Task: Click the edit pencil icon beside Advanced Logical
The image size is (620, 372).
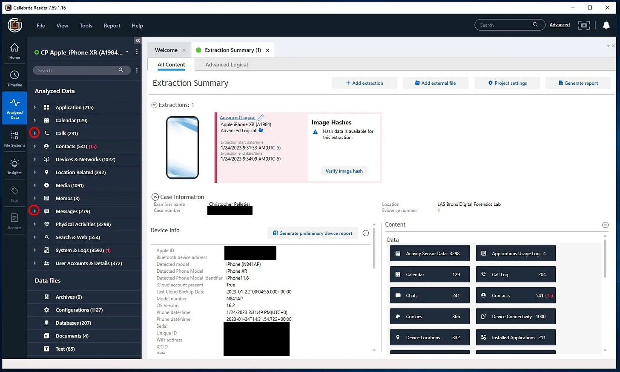Action: point(261,117)
